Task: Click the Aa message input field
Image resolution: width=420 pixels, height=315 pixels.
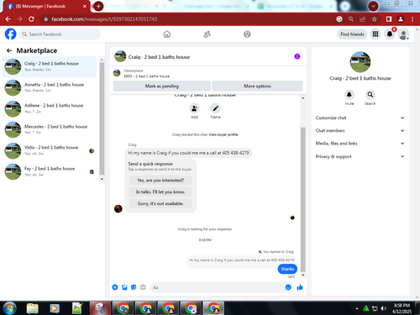Action: coord(218,287)
